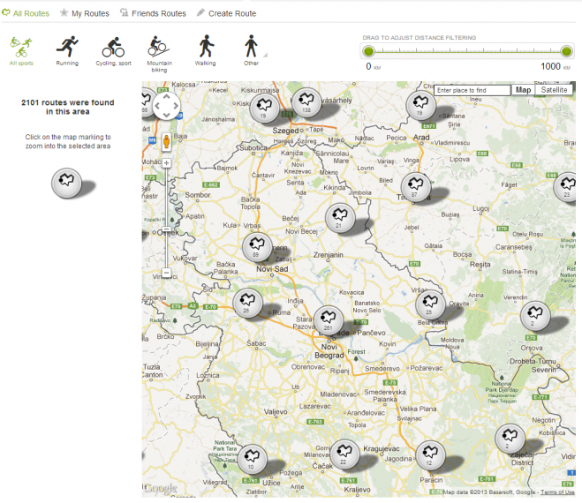The height and width of the screenshot is (503, 582).
Task: Open the route marker beside Ruma
Action: [247, 303]
